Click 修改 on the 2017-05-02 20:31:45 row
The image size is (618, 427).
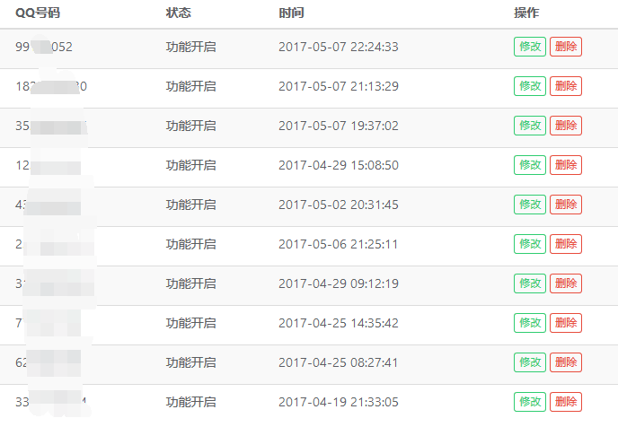tap(530, 205)
